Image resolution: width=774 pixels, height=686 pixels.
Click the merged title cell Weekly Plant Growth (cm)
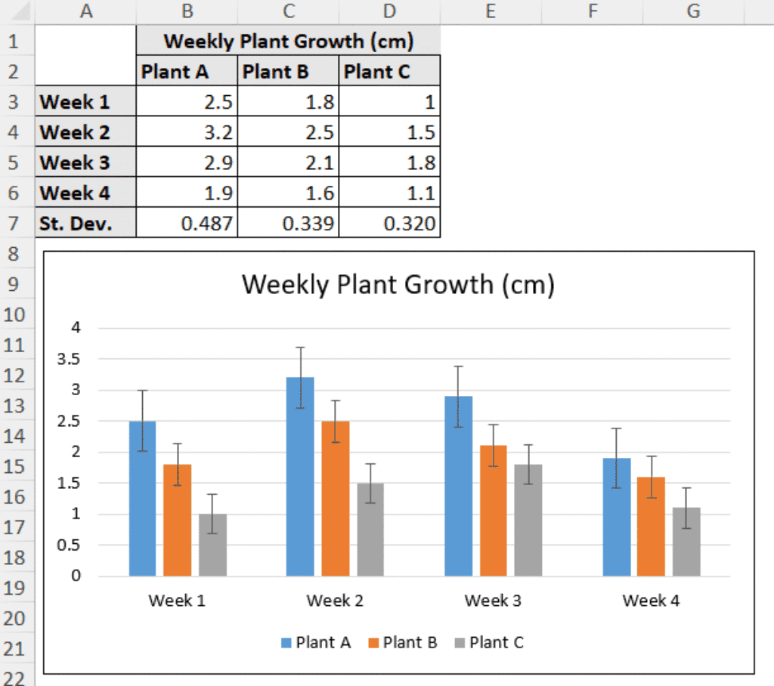click(288, 41)
